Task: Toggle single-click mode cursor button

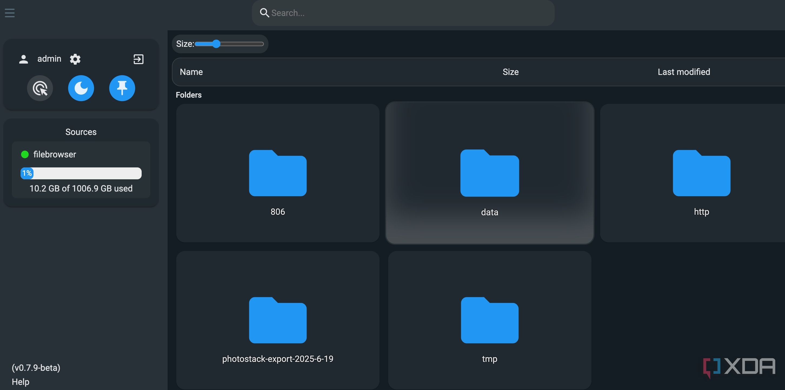Action: click(40, 88)
